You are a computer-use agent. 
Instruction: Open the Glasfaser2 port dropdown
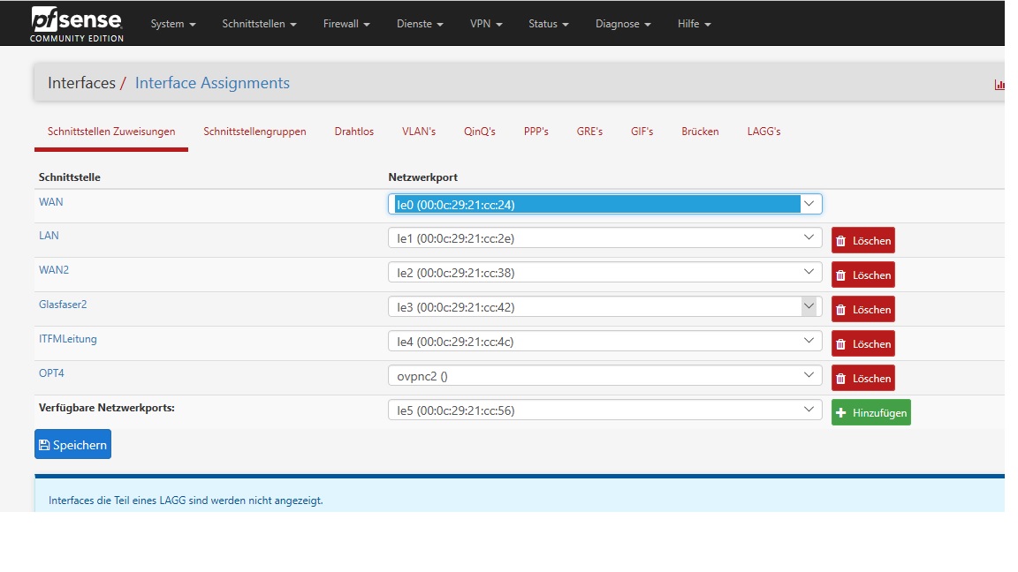click(604, 306)
